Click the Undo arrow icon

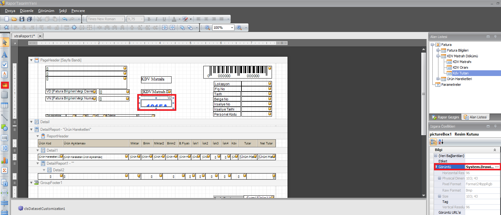pyautogui.click(x=65, y=19)
